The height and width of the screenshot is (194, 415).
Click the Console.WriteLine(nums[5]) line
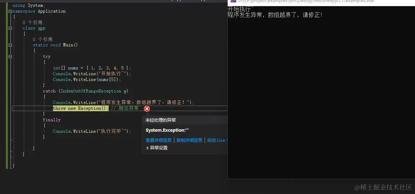(x=87, y=80)
